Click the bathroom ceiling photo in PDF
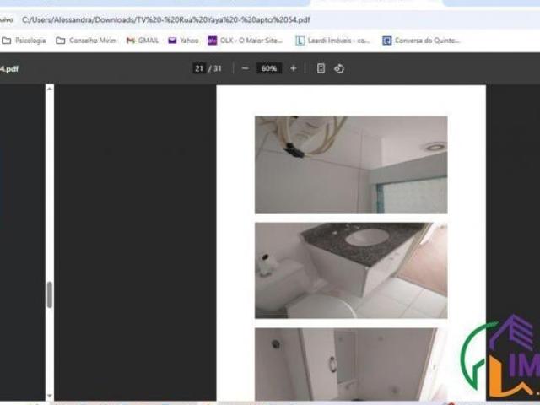540x405 pixels. click(351, 165)
